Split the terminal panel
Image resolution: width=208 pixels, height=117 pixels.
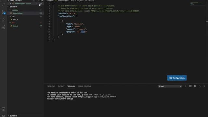coord(190,86)
